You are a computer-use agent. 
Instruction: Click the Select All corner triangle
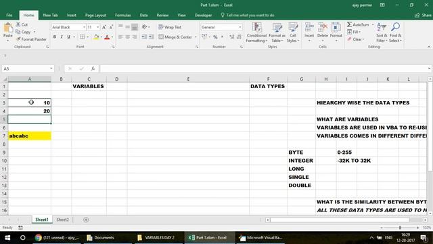click(x=4, y=79)
